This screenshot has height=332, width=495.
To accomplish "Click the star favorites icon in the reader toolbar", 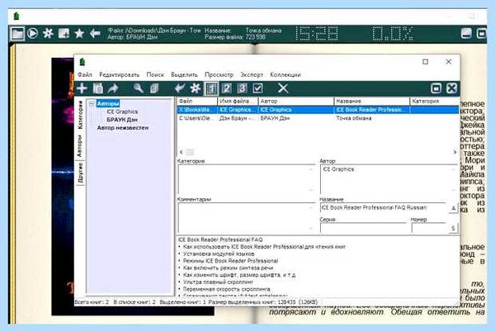I will tap(79, 33).
